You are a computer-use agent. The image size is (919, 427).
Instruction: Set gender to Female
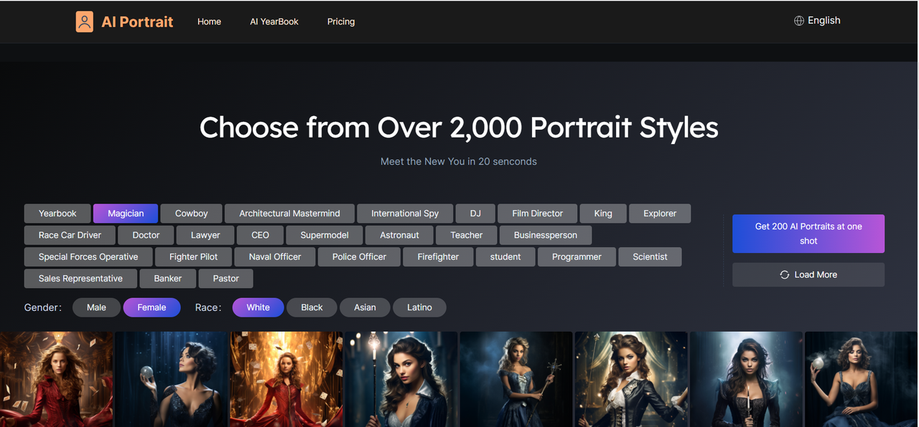[x=151, y=307]
